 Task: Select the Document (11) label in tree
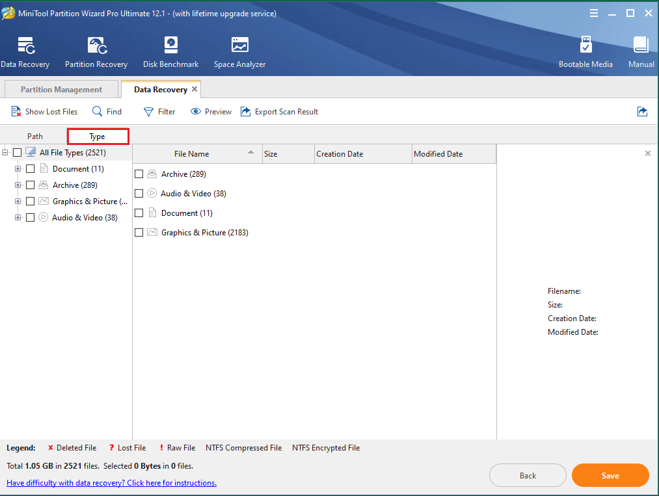pos(78,169)
